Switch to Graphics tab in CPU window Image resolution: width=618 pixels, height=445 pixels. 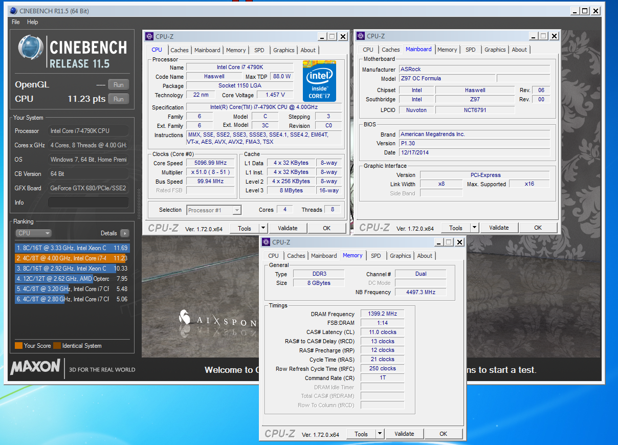tap(284, 50)
